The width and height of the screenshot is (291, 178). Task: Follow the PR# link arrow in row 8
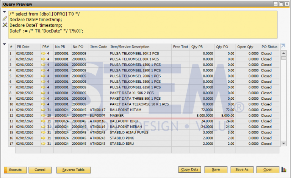pyautogui.click(x=44, y=93)
